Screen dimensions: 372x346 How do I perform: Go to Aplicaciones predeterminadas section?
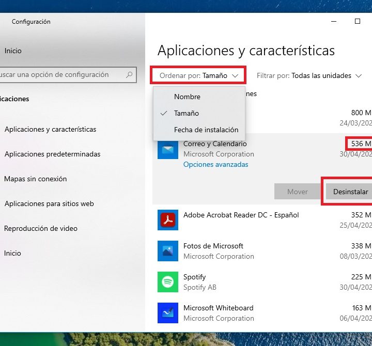click(52, 154)
